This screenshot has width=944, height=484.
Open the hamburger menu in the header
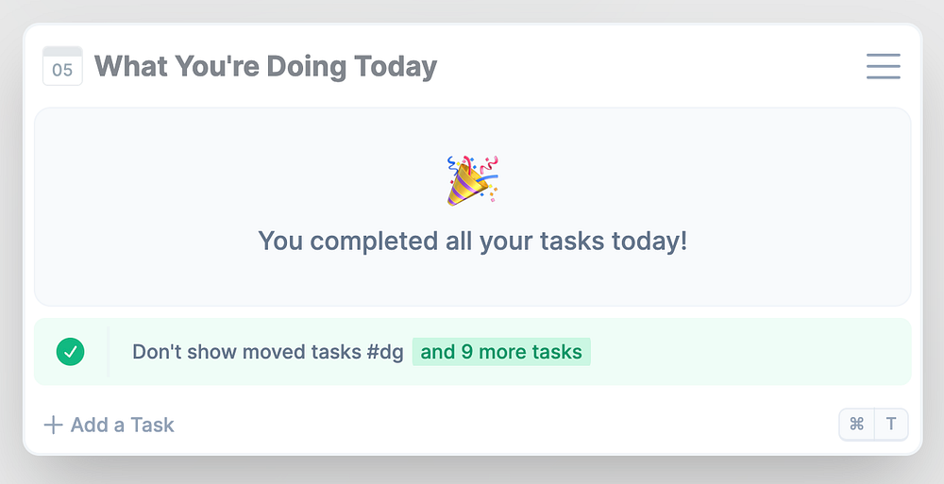[884, 66]
